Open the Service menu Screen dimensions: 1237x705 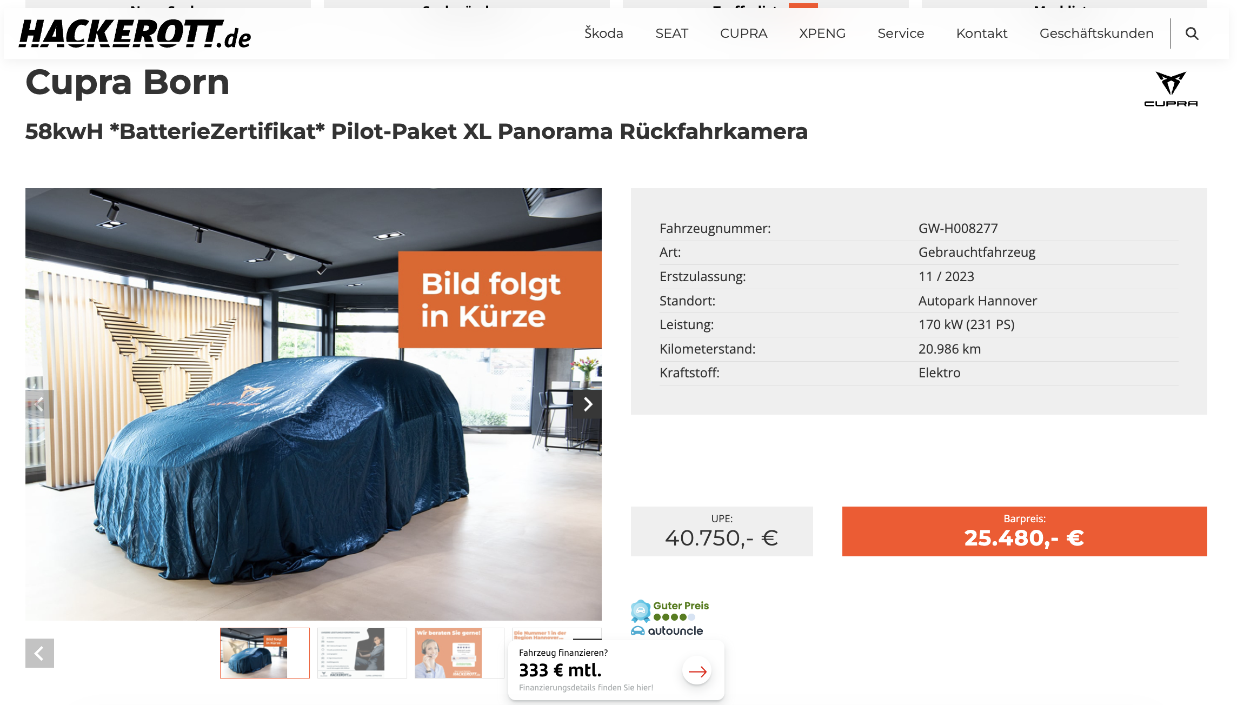(901, 34)
